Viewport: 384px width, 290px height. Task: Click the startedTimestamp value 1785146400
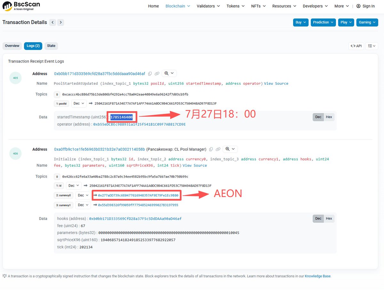click(121, 117)
